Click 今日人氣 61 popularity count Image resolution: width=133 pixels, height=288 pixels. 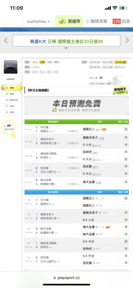[96, 78]
